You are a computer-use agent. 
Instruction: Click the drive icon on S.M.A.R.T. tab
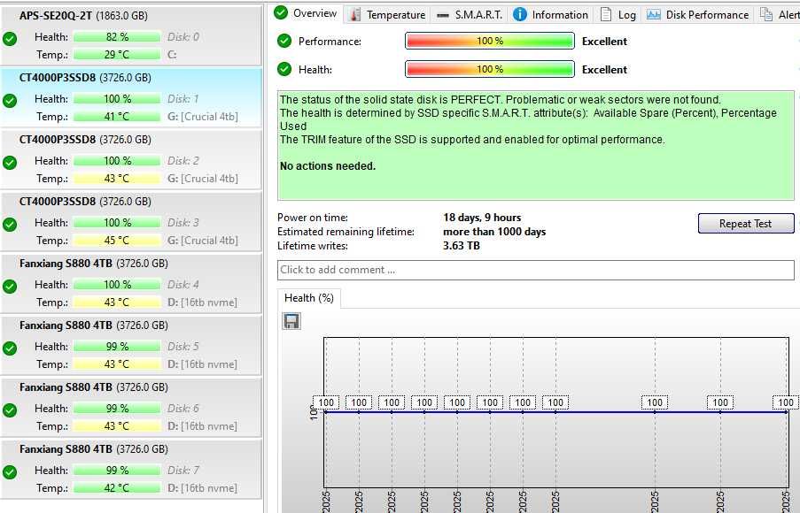pyautogui.click(x=443, y=15)
